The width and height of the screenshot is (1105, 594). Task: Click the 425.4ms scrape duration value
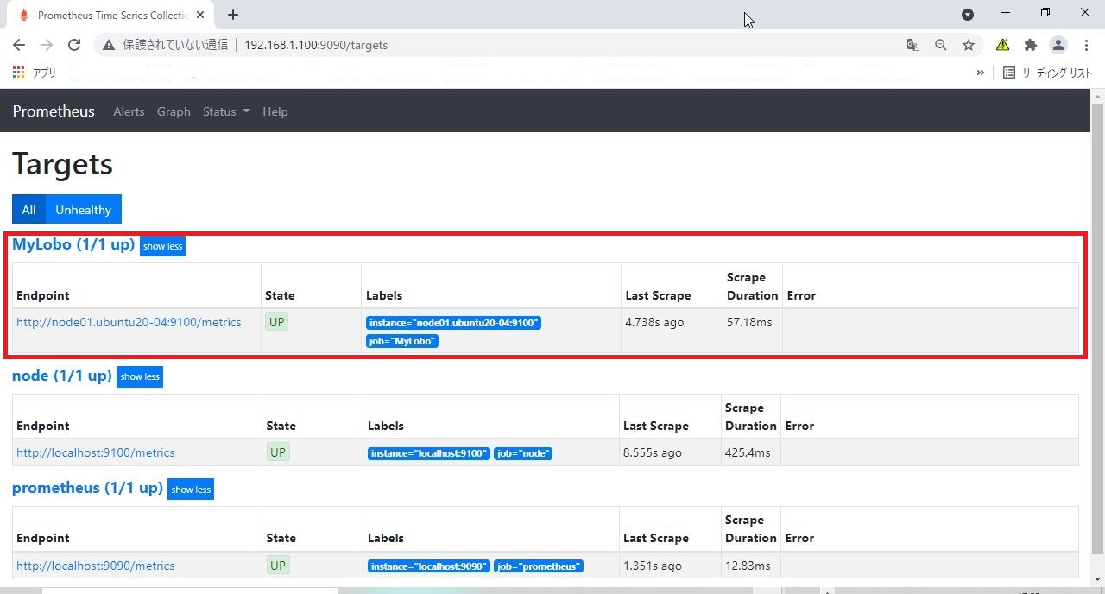pyautogui.click(x=748, y=452)
